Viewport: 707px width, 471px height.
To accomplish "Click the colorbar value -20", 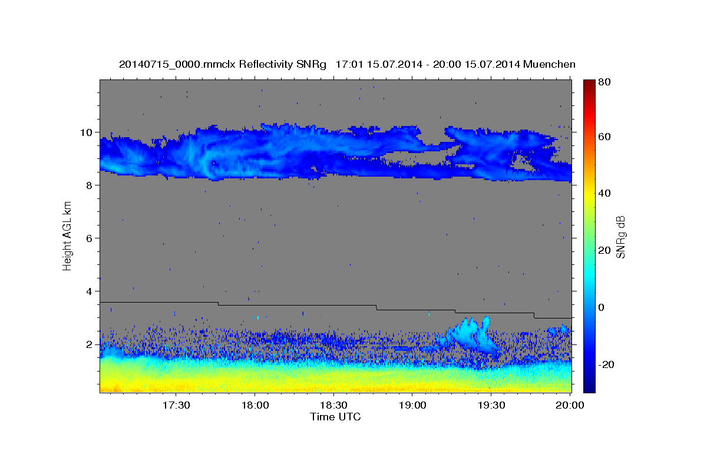I will [x=605, y=364].
